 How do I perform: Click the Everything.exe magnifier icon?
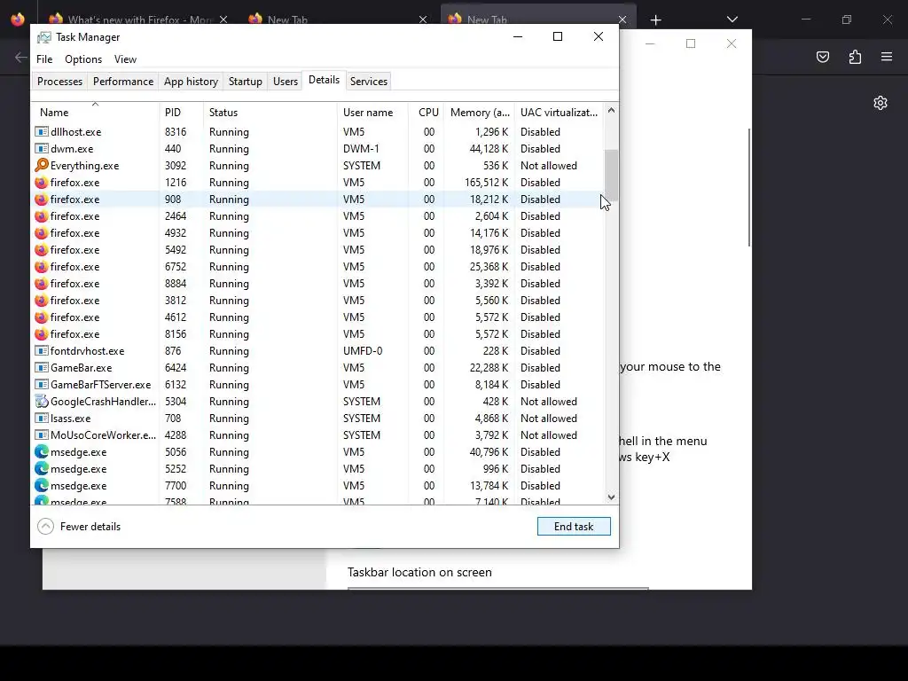pyautogui.click(x=41, y=166)
